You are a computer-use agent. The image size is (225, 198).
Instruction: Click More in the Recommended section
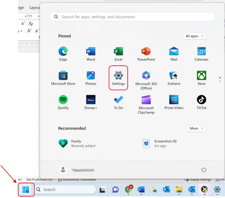pyautogui.click(x=197, y=128)
